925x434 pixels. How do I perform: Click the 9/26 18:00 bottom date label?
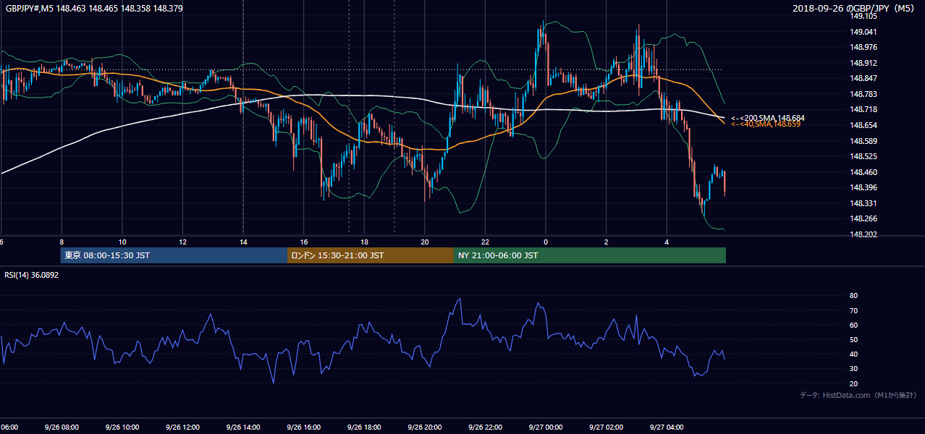[x=364, y=427]
